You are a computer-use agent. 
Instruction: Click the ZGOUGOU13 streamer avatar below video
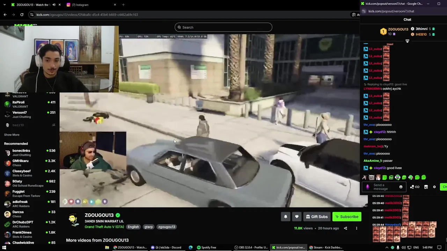73,220
